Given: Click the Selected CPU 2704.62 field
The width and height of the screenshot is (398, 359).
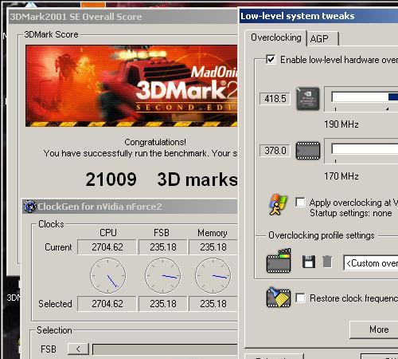Looking at the screenshot, I should click(107, 304).
